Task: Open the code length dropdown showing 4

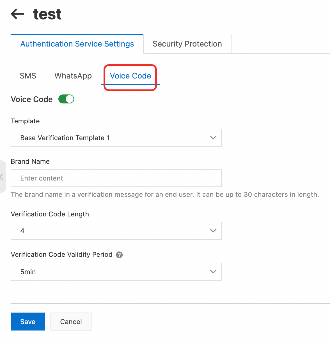Action: pyautogui.click(x=112, y=231)
